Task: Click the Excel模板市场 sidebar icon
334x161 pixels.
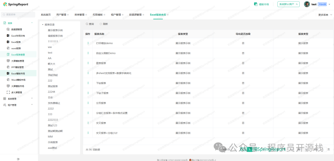Action: tap(8, 73)
